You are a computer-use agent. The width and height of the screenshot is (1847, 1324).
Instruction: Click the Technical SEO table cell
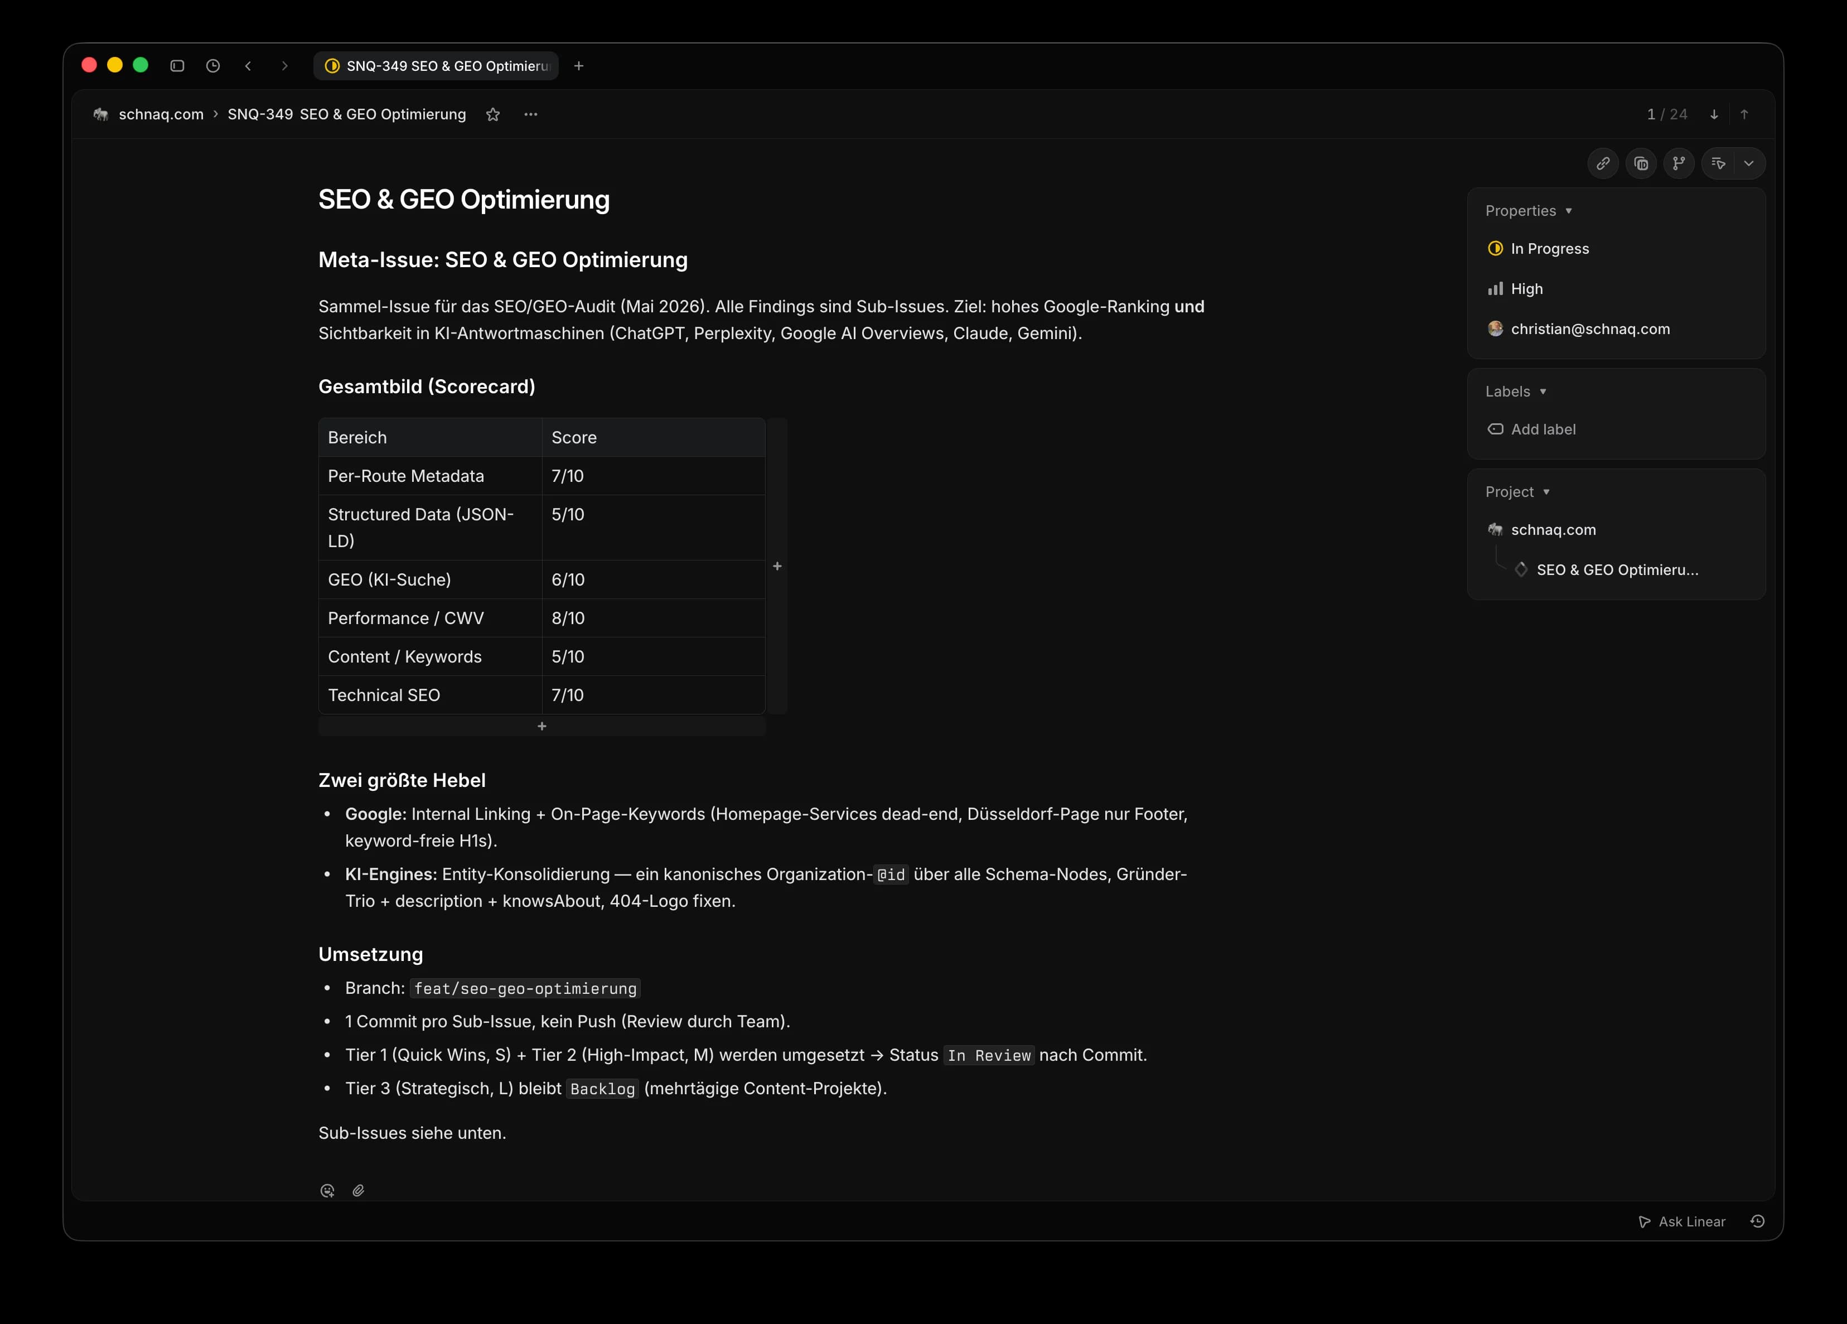pyautogui.click(x=430, y=695)
